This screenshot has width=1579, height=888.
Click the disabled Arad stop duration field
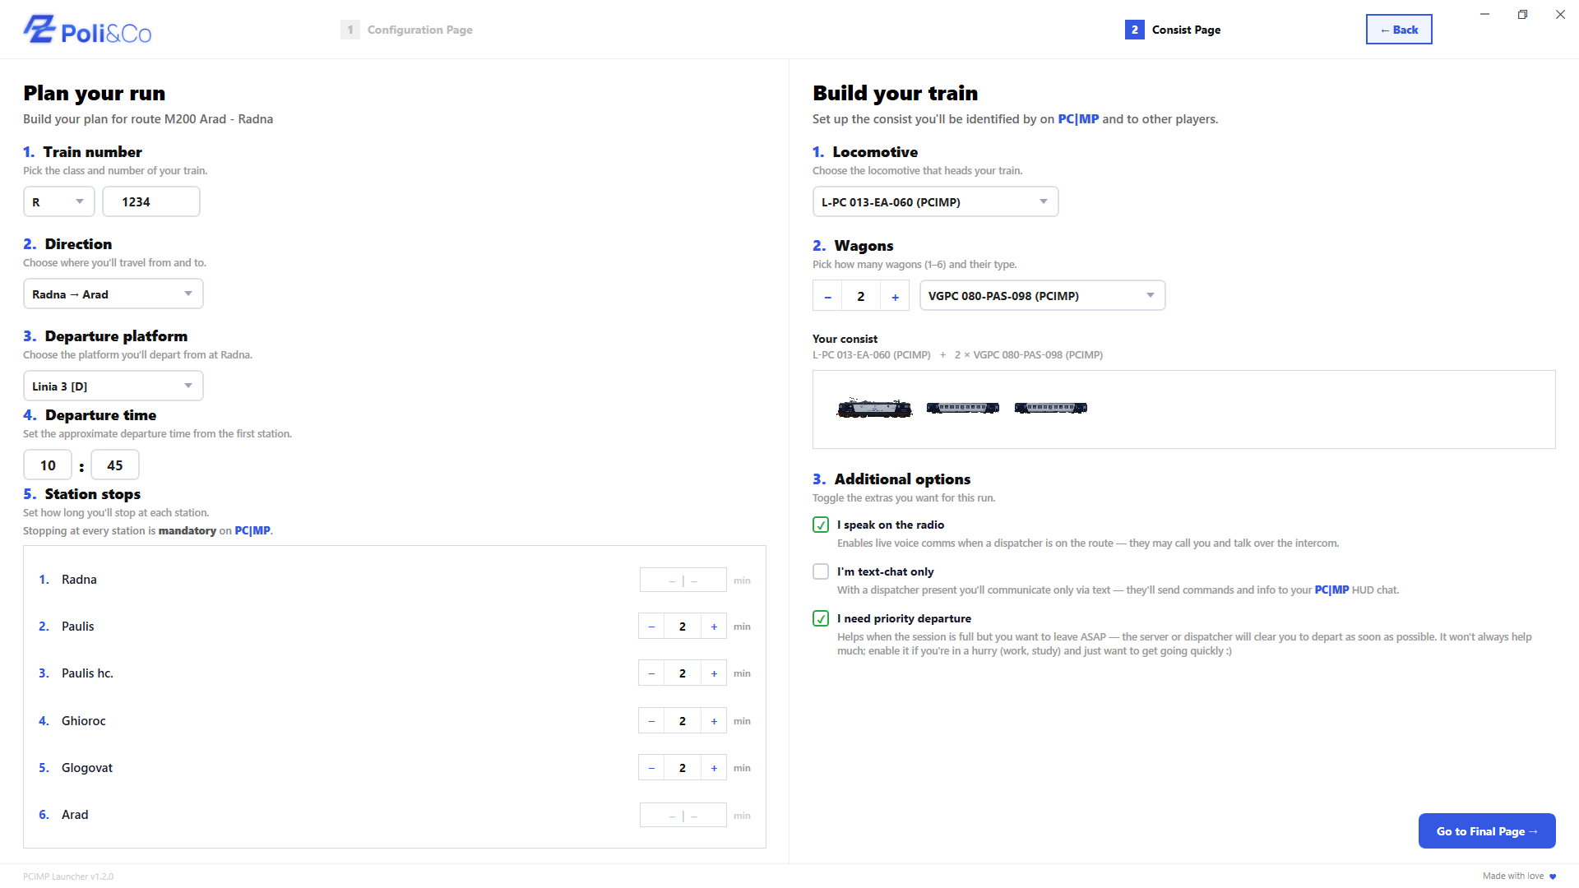point(683,815)
